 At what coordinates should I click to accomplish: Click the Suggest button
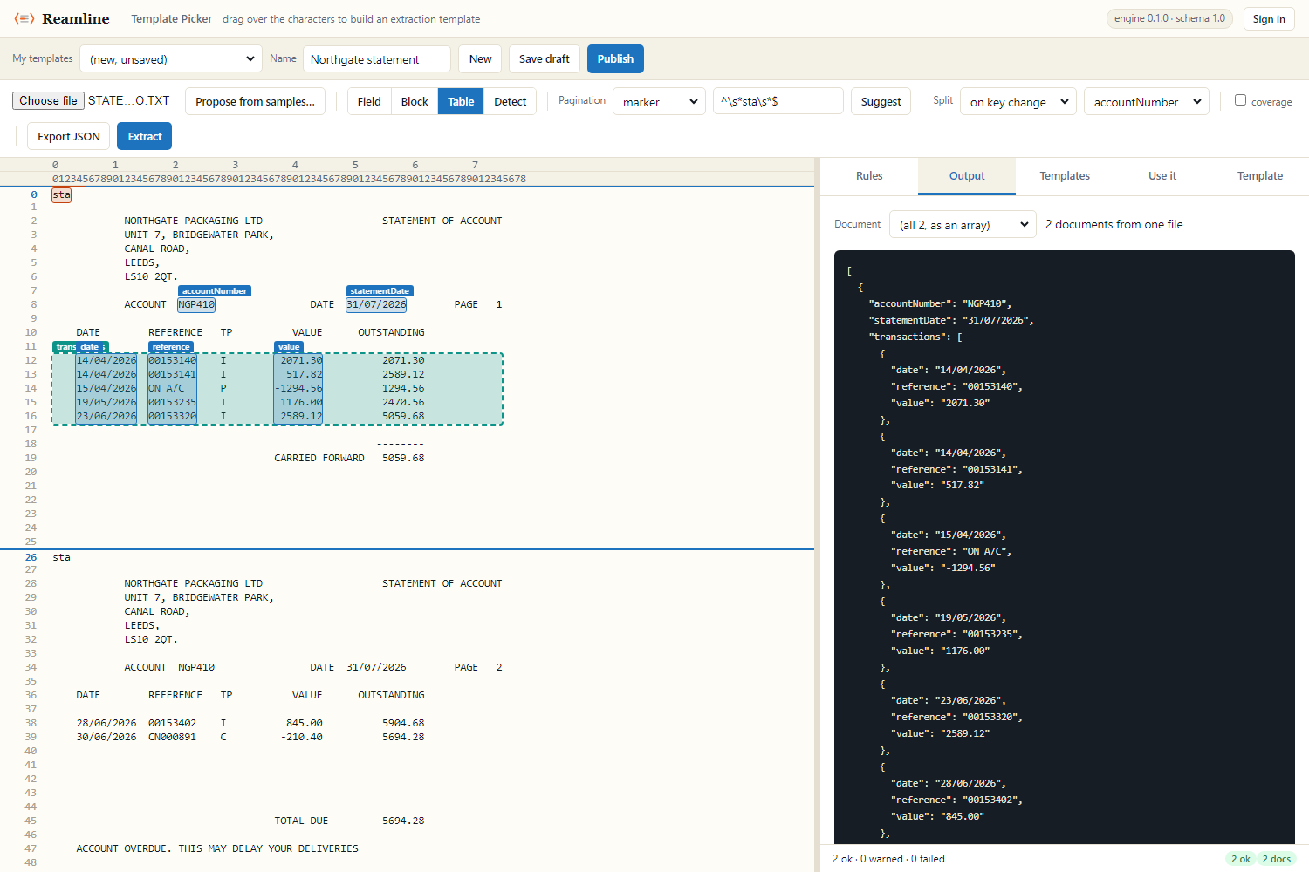(881, 101)
